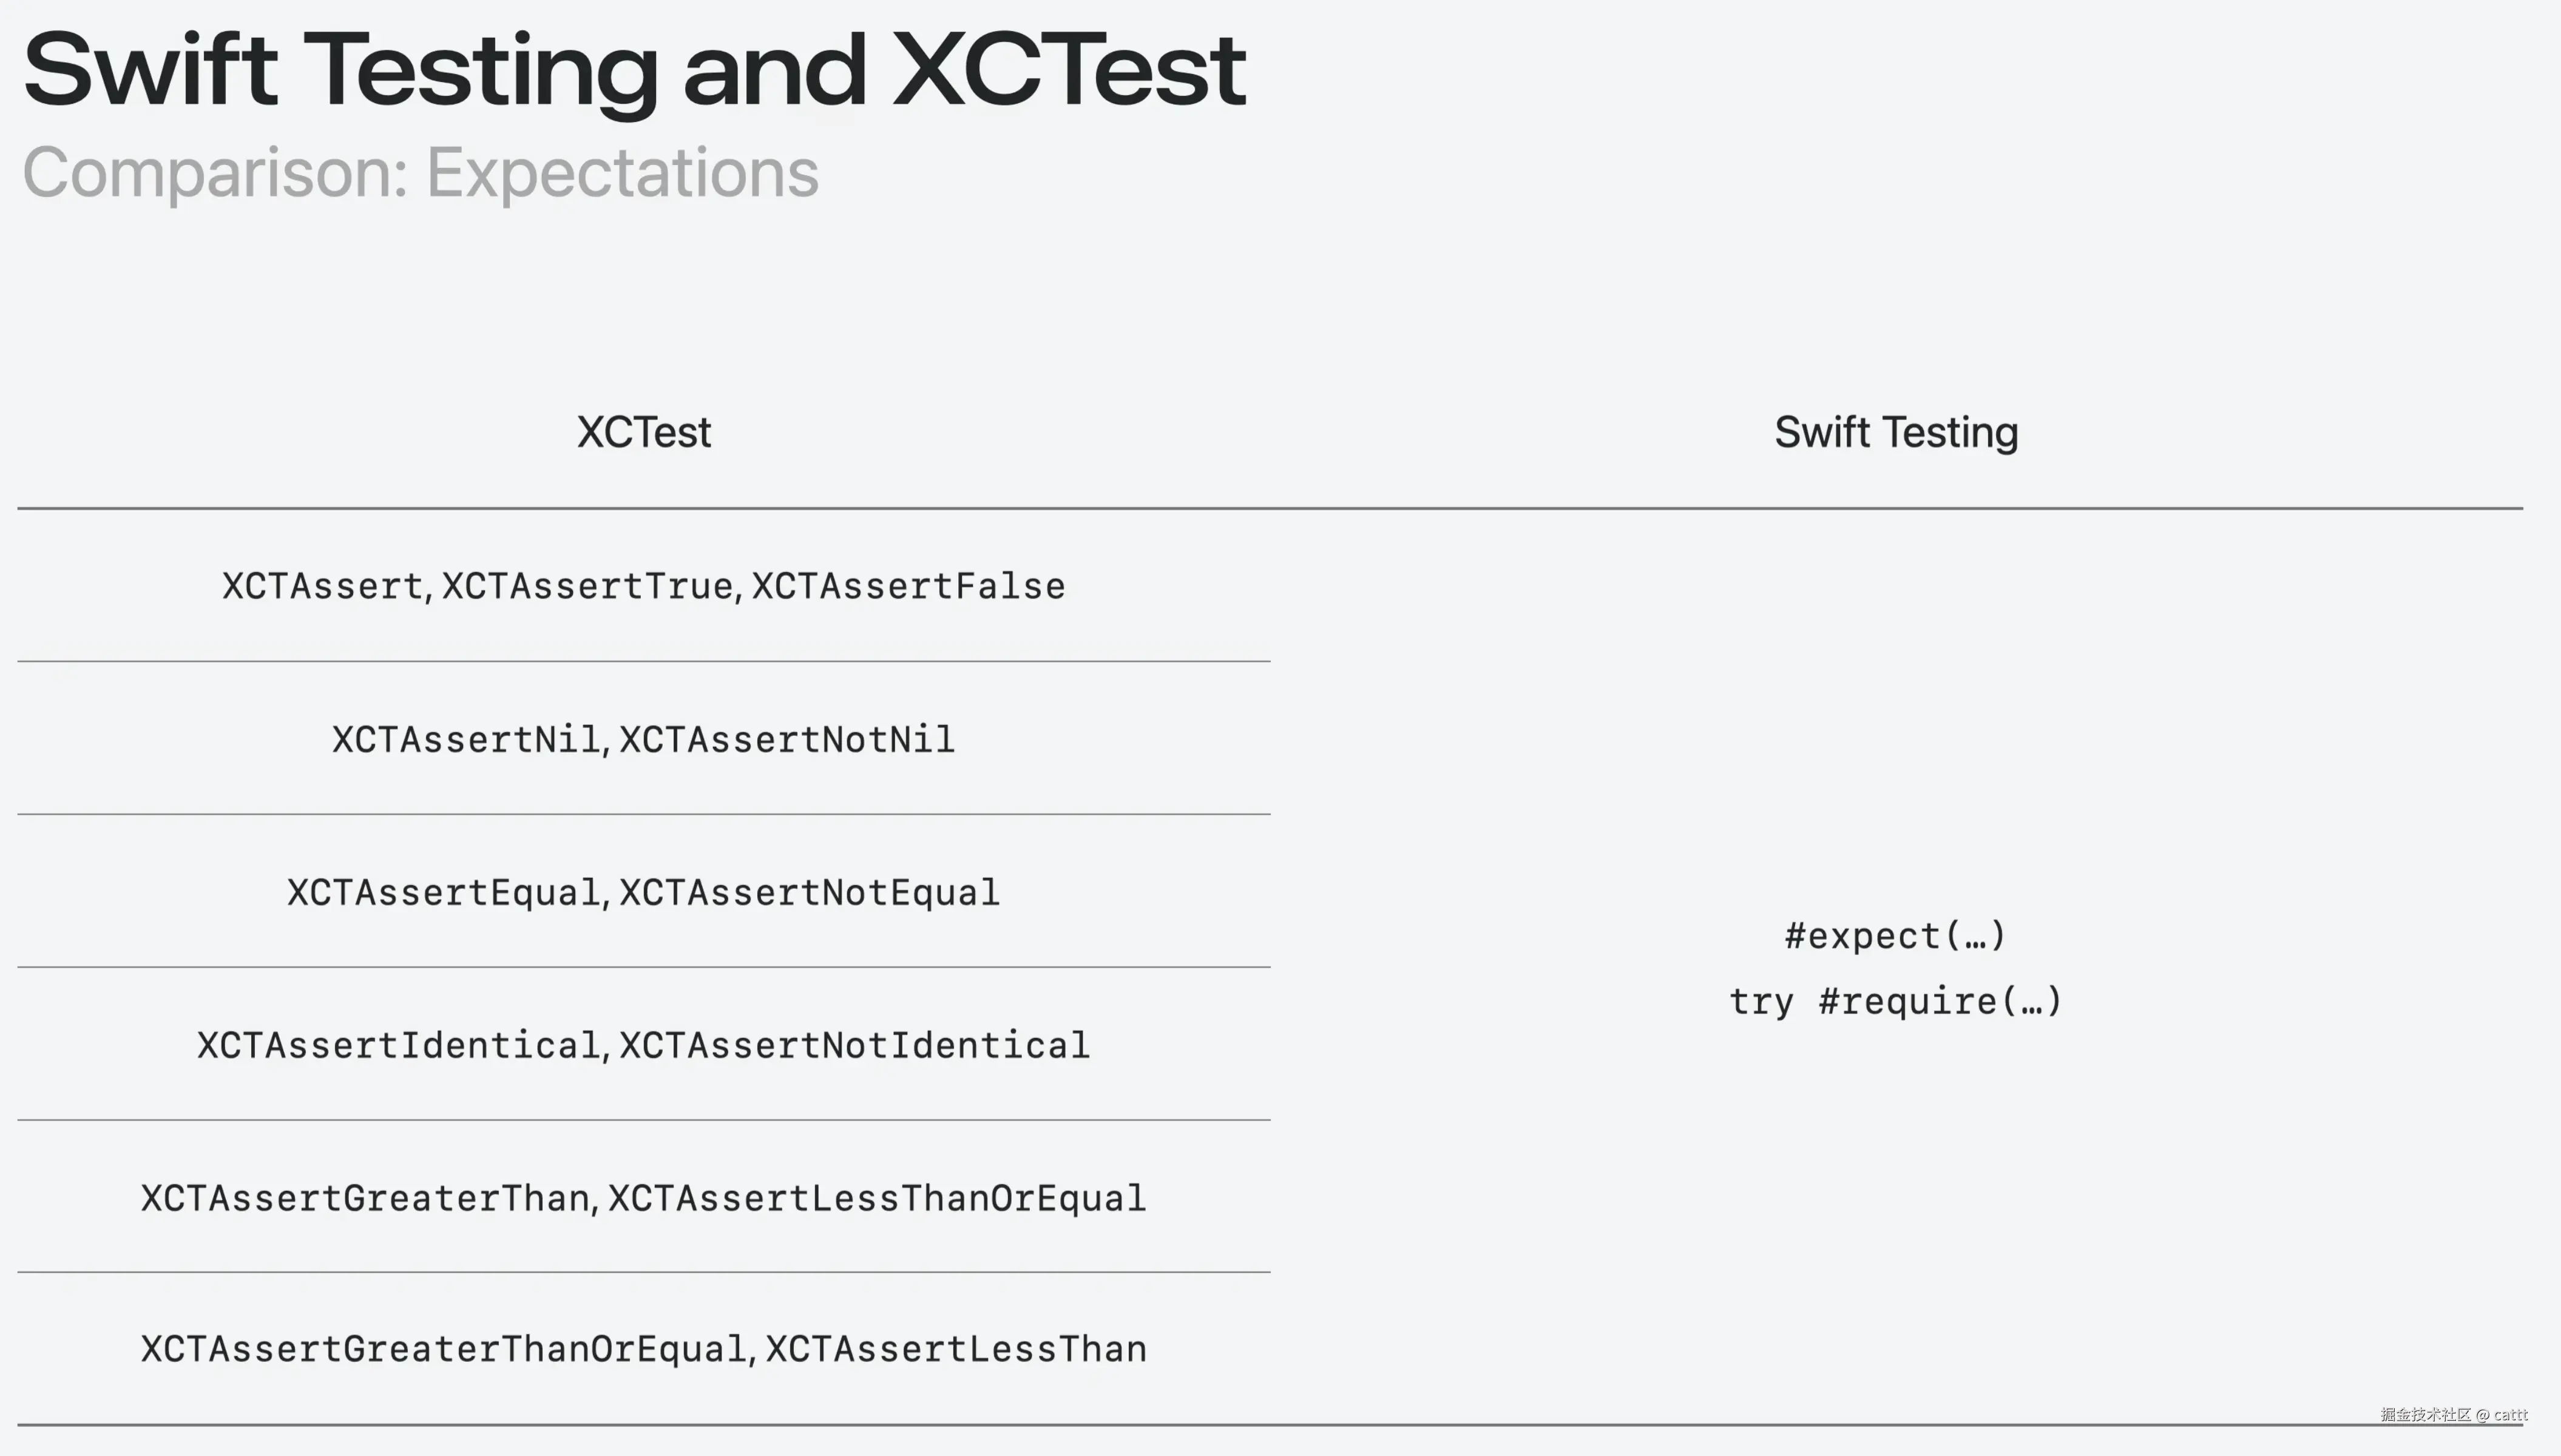The image size is (2561, 1456).
Task: Click the plain XCTAssert text in first row
Action: pyautogui.click(x=323, y=587)
